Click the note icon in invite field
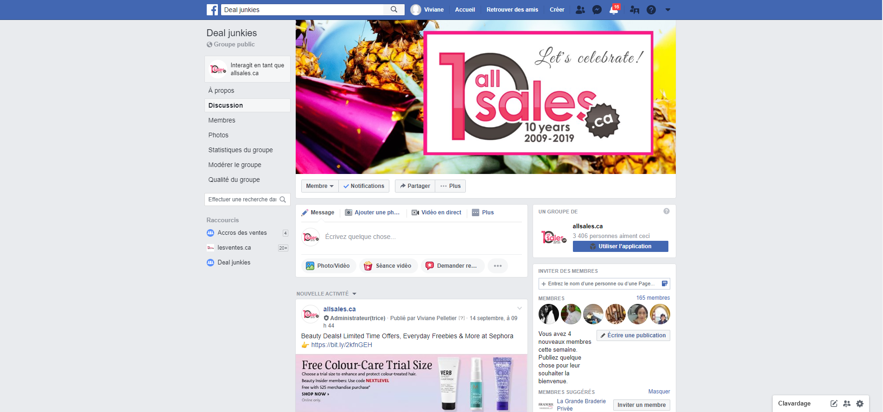Viewport: 883px width, 412px height. click(x=665, y=283)
